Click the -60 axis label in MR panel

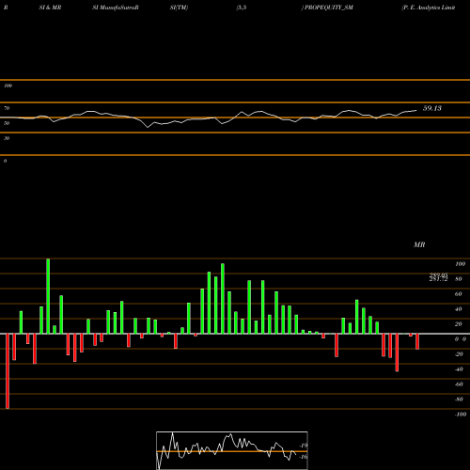[459, 384]
